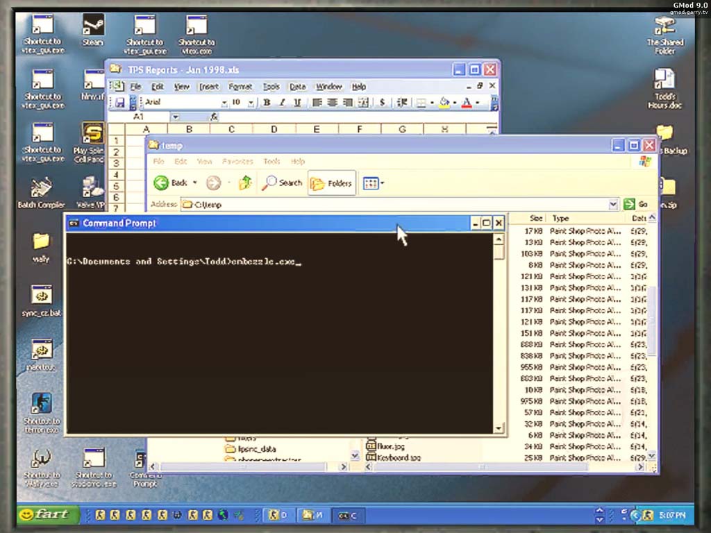This screenshot has height=533, width=711.
Task: Open the sync_cz.bat desktop file
Action: coord(41,301)
